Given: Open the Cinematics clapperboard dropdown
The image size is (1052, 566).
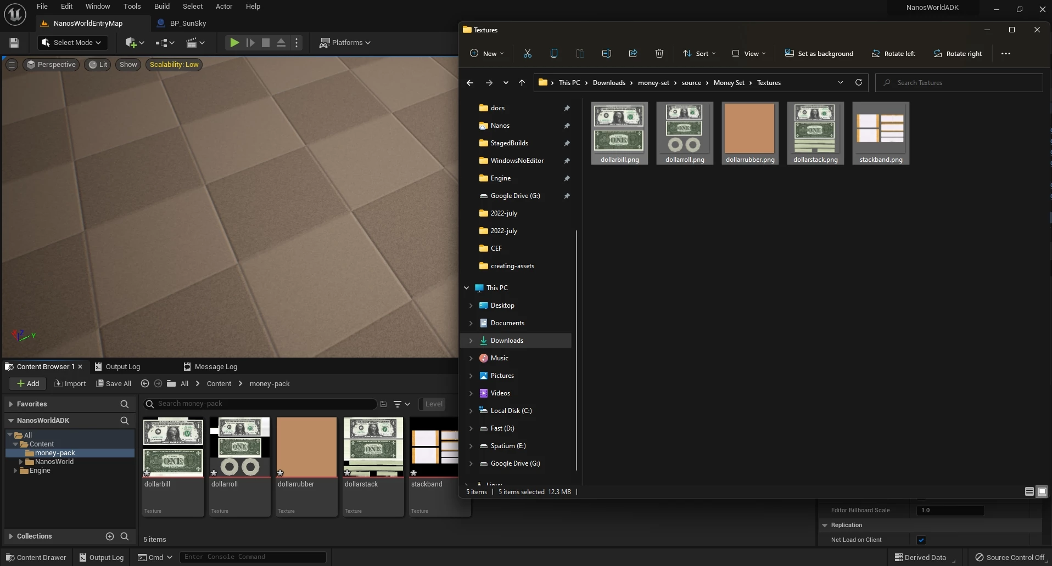Looking at the screenshot, I should [x=195, y=43].
